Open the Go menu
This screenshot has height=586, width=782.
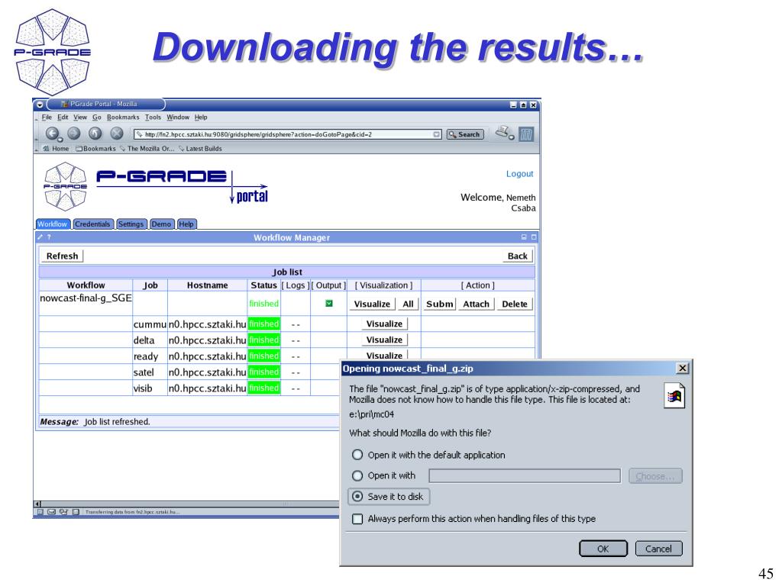pyautogui.click(x=97, y=117)
